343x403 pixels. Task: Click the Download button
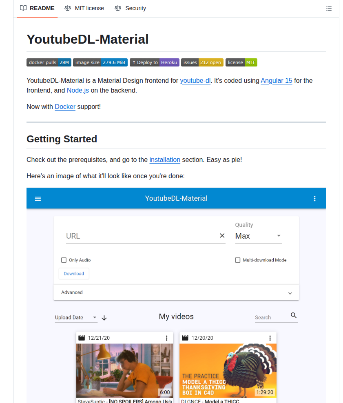74,274
